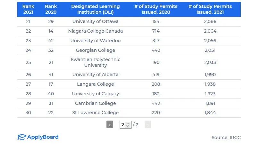Click the Source: IRCC text
Image resolution: width=253 pixels, height=150 pixels.
point(226,138)
